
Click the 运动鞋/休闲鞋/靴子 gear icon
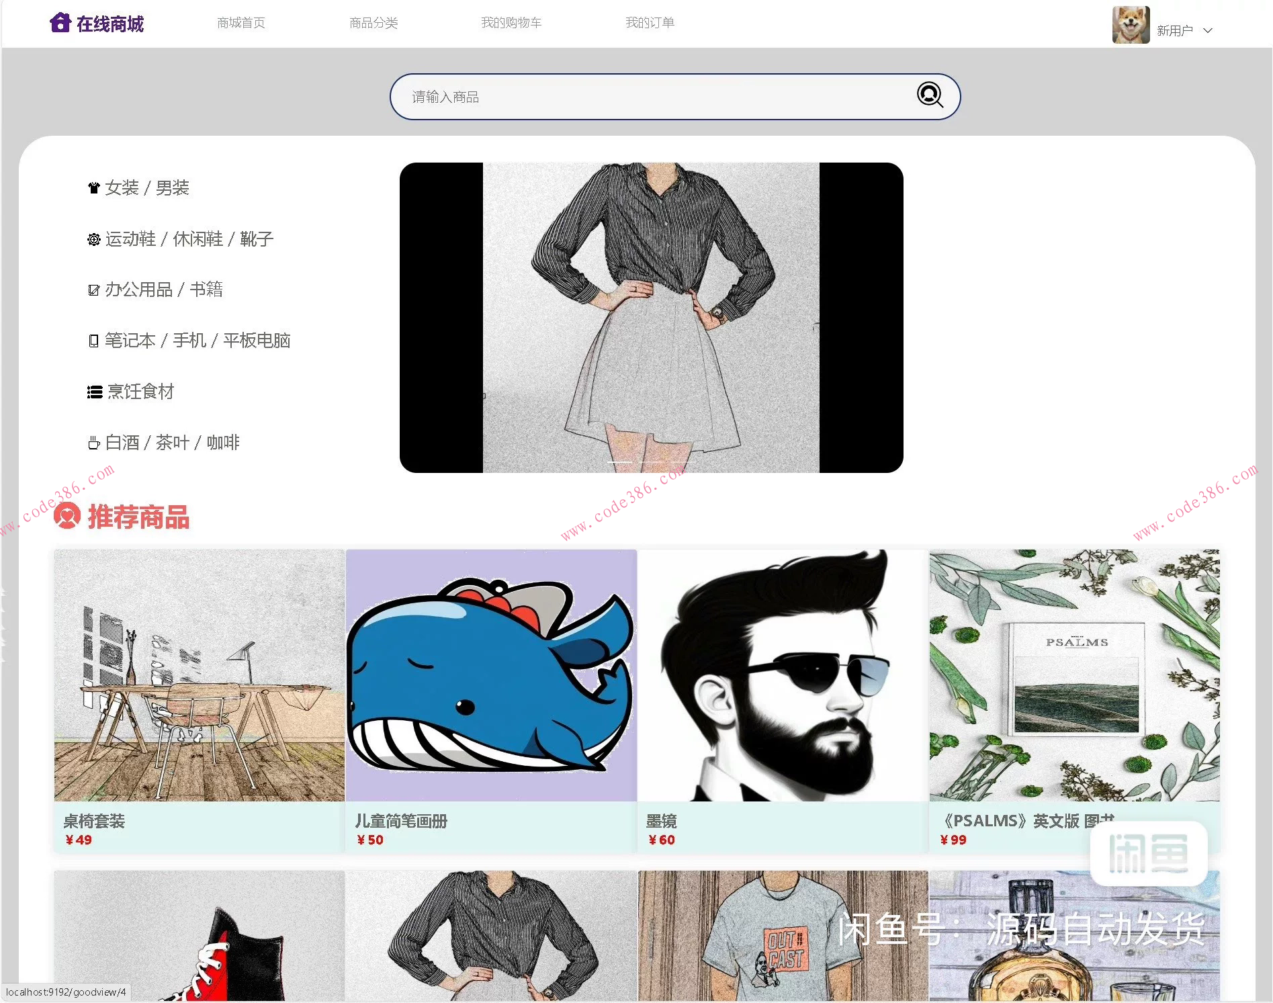coord(94,239)
